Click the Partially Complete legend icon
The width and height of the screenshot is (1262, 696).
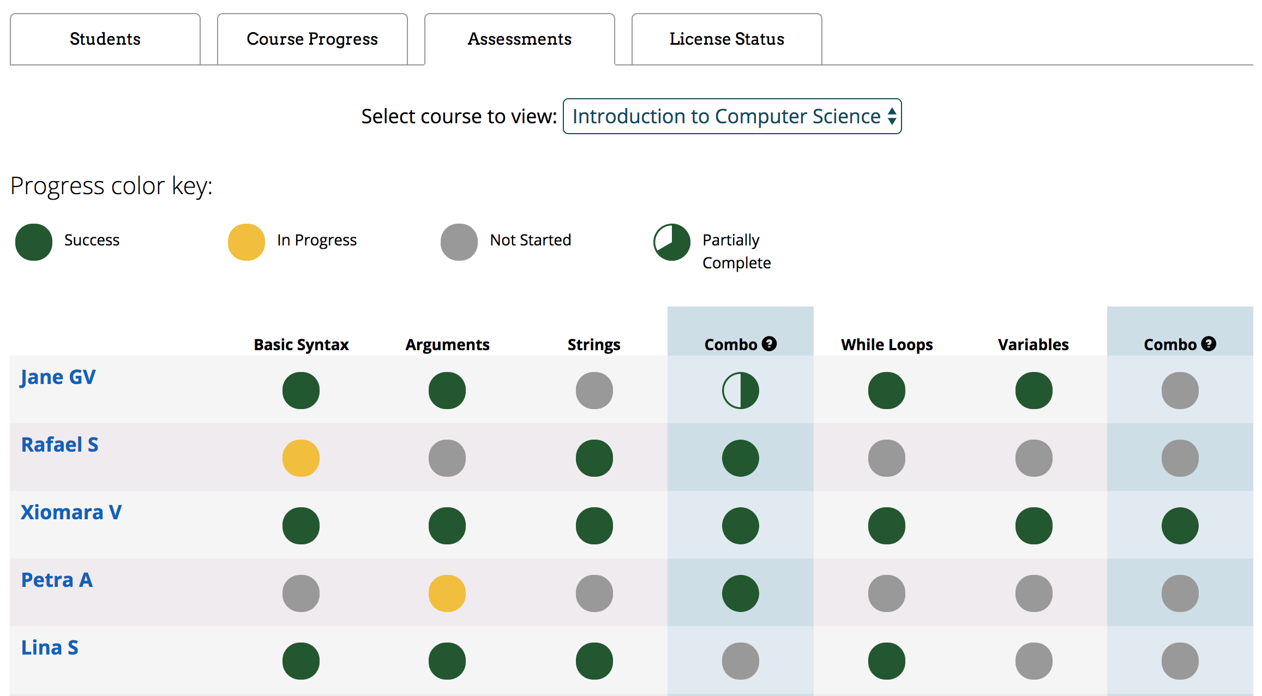coord(671,242)
